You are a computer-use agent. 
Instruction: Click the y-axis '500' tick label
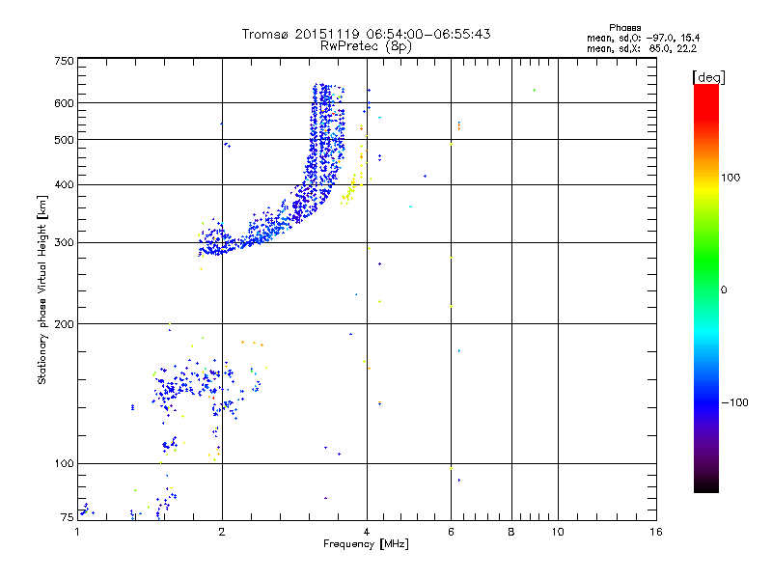(x=64, y=140)
